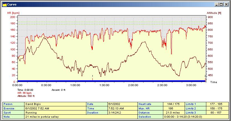Click the Max. HR value 186

tap(174, 108)
